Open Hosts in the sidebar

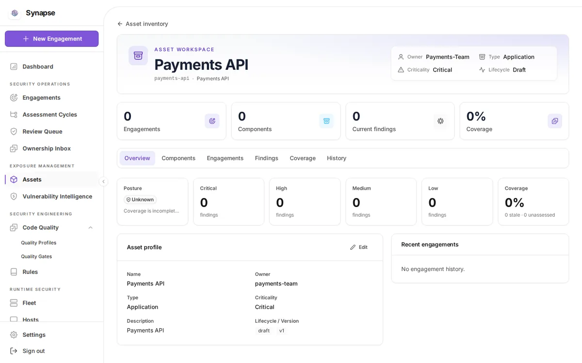pos(51,319)
